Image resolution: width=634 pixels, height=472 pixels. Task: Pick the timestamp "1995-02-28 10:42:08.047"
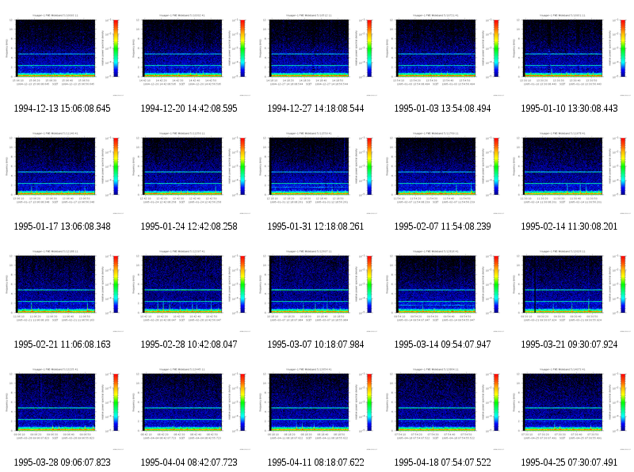(x=189, y=344)
